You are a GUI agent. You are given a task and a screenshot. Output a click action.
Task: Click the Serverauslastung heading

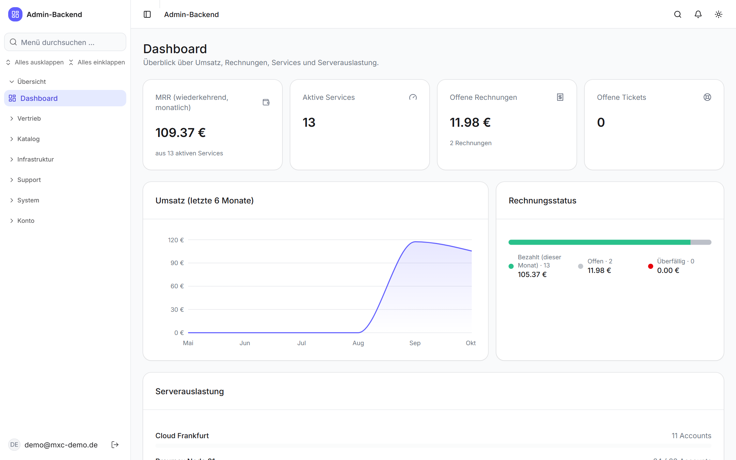point(189,391)
